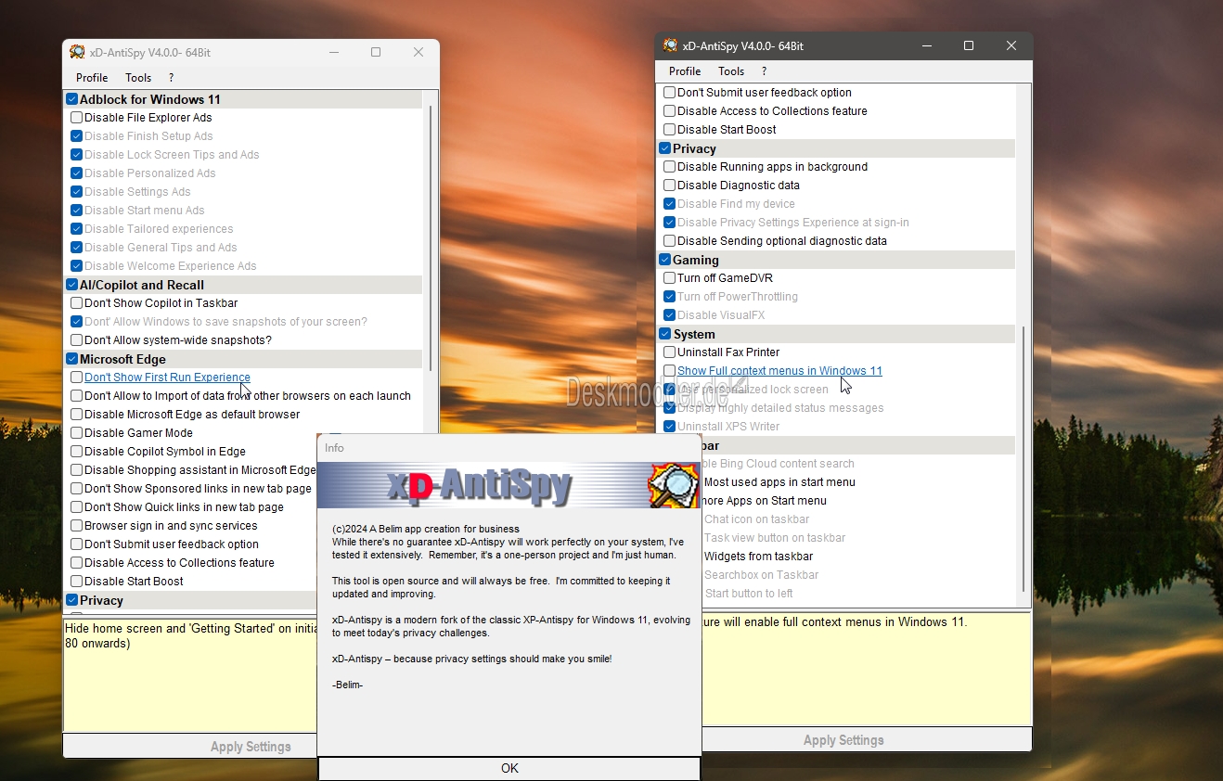Open the Tools menu in right window
This screenshot has height=781, width=1223.
(x=731, y=71)
